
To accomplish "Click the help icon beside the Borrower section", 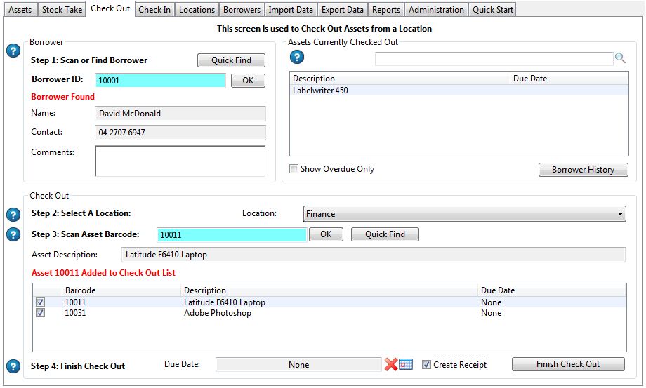I will tap(13, 51).
